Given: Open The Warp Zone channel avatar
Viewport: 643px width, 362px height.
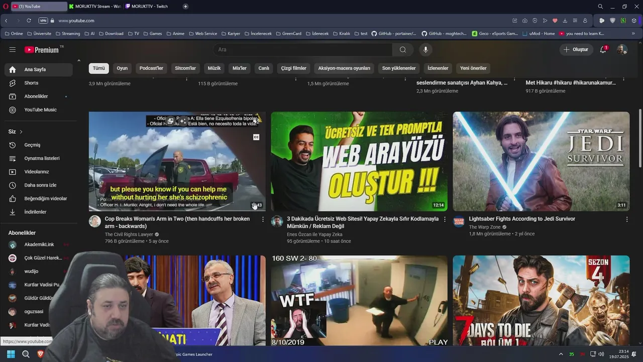Looking at the screenshot, I should [459, 221].
